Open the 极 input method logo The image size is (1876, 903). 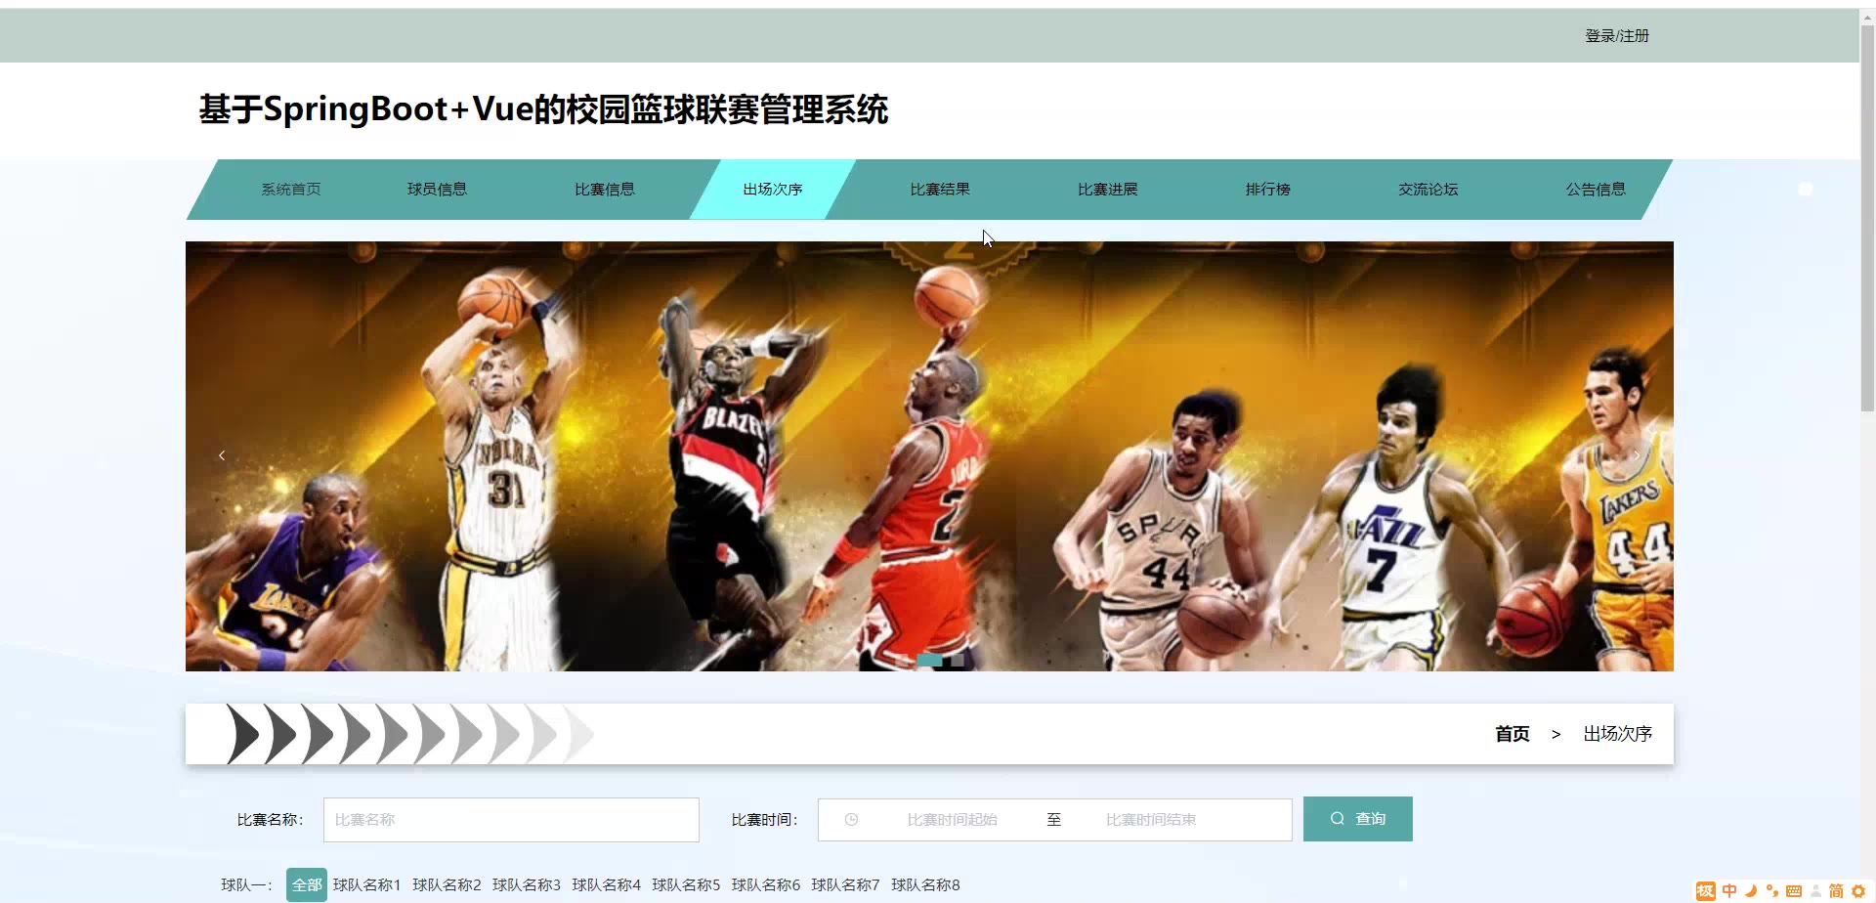pyautogui.click(x=1706, y=890)
